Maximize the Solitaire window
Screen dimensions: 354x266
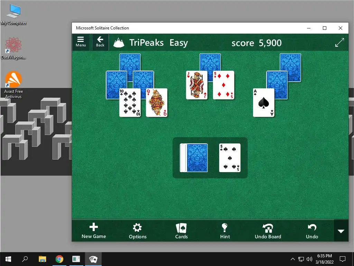(x=325, y=28)
